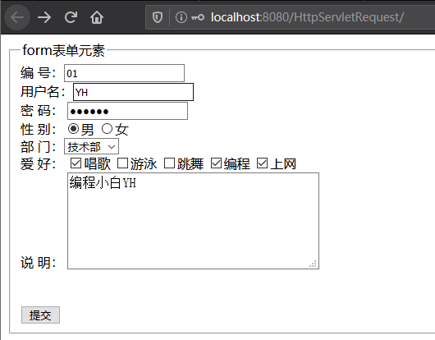Uncheck the 编程 hobby checkbox
435x340 pixels.
click(x=216, y=163)
